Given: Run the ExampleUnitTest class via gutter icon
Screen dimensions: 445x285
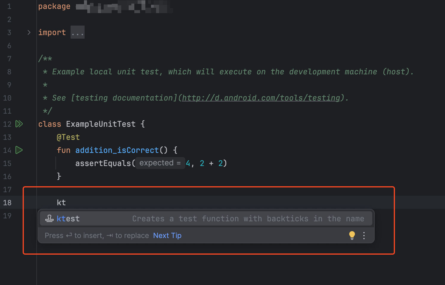Looking at the screenshot, I should coord(19,124).
